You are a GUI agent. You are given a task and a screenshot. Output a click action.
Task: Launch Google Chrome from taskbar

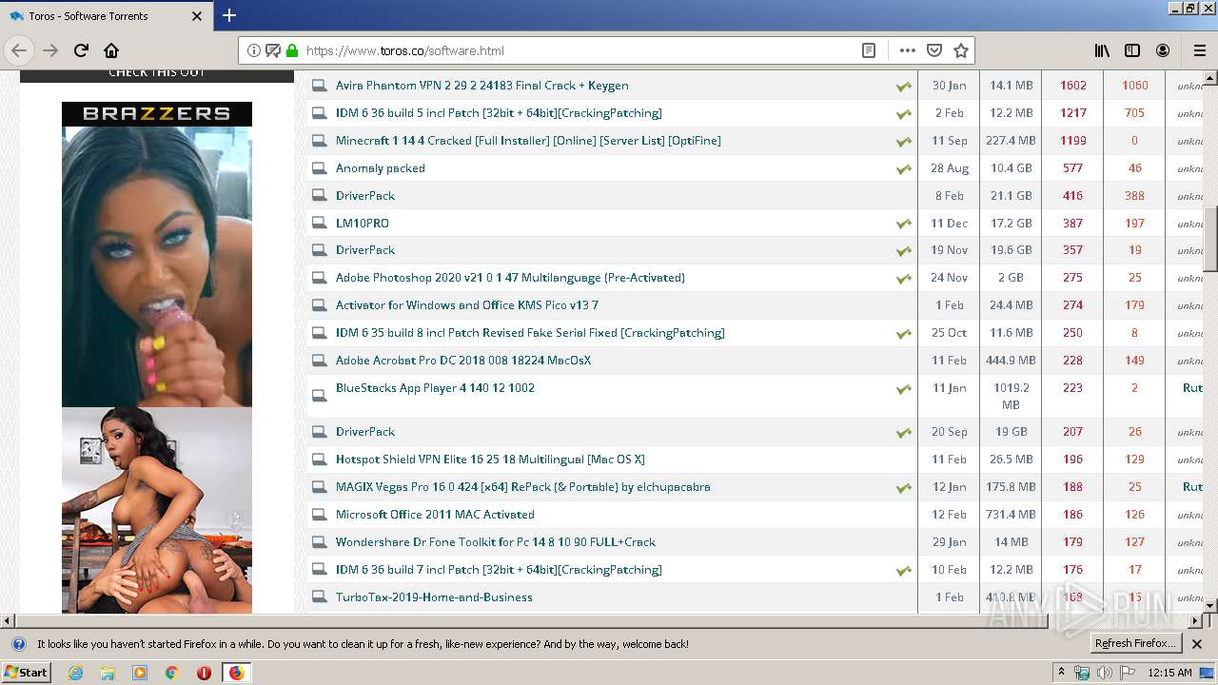point(172,673)
